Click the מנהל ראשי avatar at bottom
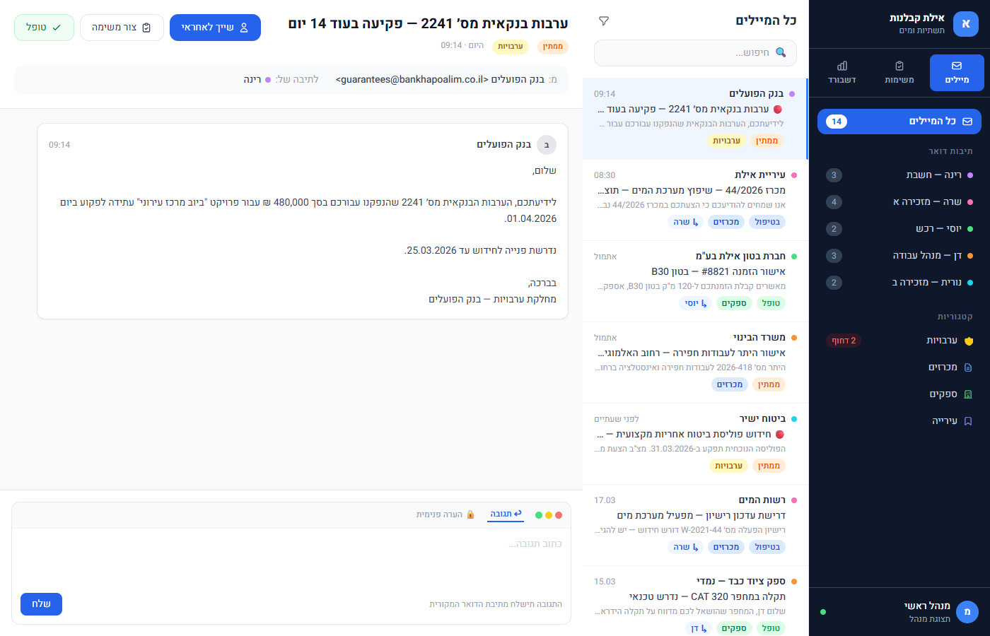The image size is (990, 636). tap(967, 612)
